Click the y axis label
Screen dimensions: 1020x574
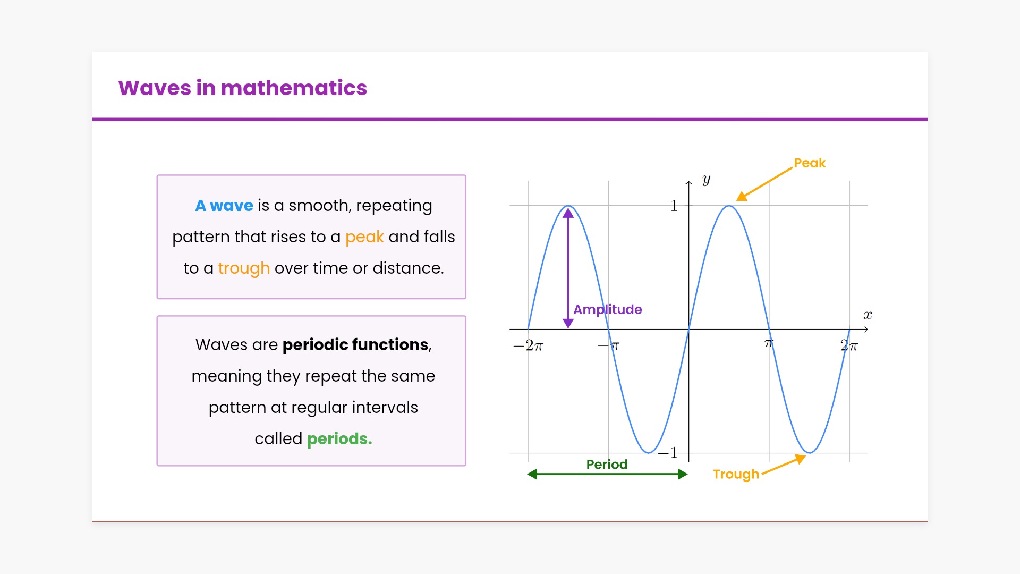tap(706, 180)
